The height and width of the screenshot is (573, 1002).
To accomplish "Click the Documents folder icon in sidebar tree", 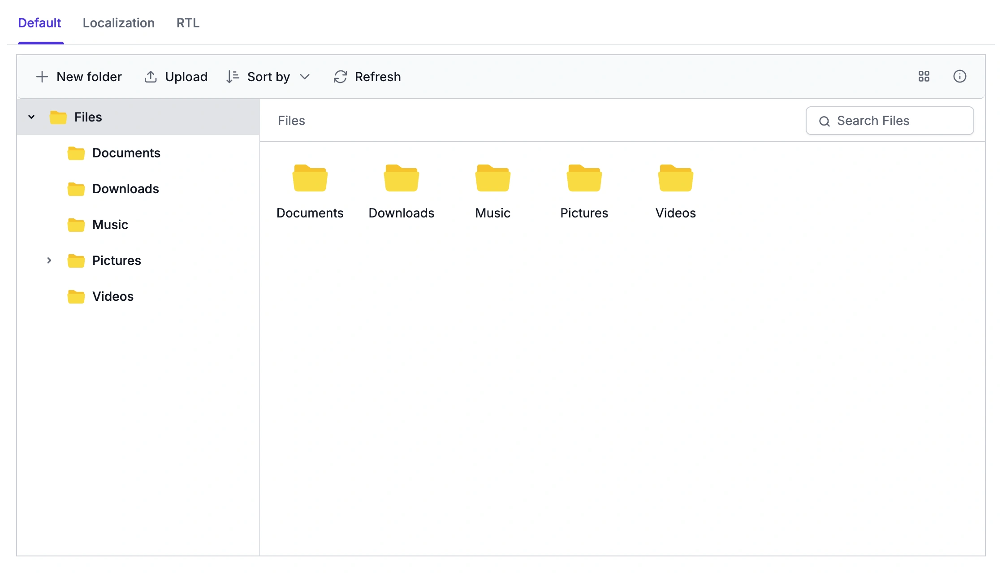I will [76, 153].
